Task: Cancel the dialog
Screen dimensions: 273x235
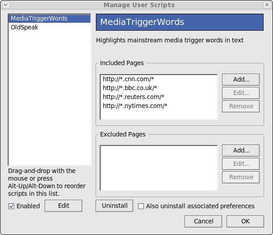Action: 203,221
